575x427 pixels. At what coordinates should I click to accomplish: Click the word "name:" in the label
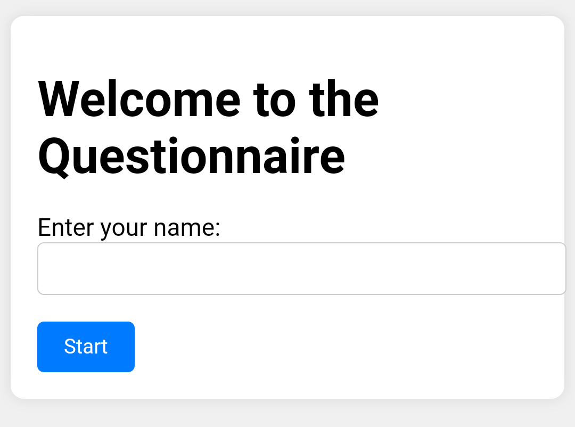187,228
